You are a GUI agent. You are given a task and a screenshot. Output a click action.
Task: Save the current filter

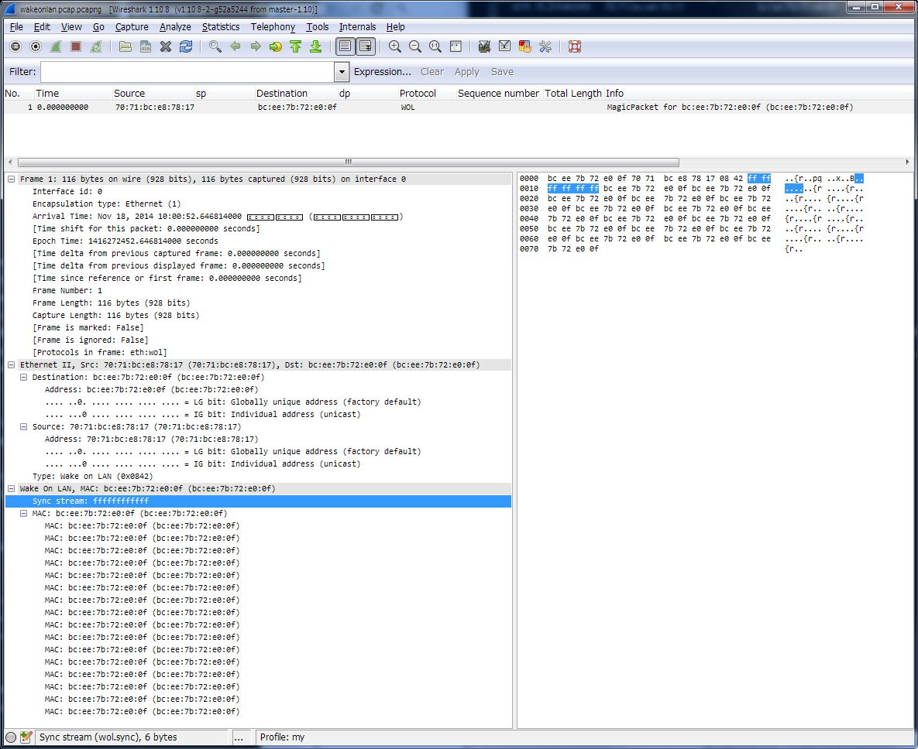[502, 72]
